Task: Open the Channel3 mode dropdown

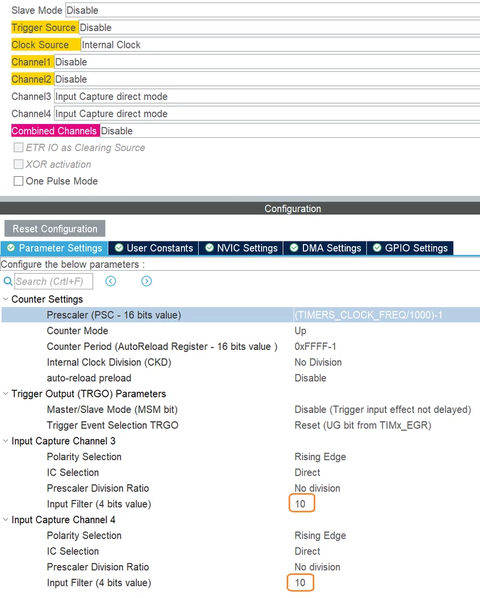Action: pos(267,96)
